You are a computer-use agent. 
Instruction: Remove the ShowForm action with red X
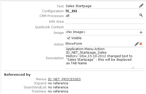click(x=141, y=44)
